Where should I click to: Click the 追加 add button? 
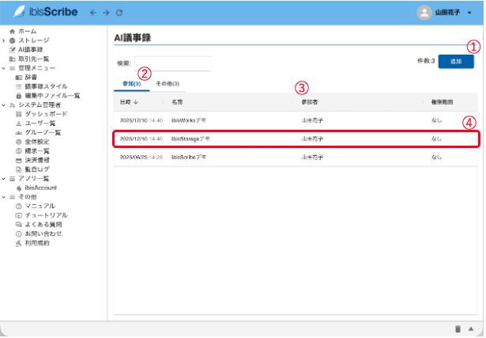coord(456,61)
